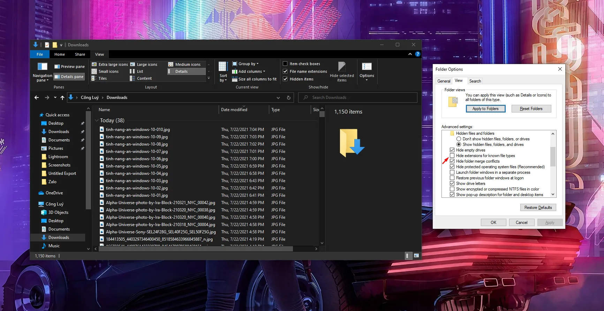Choose Medium icons layout
This screenshot has height=311, width=604.
[184, 64]
